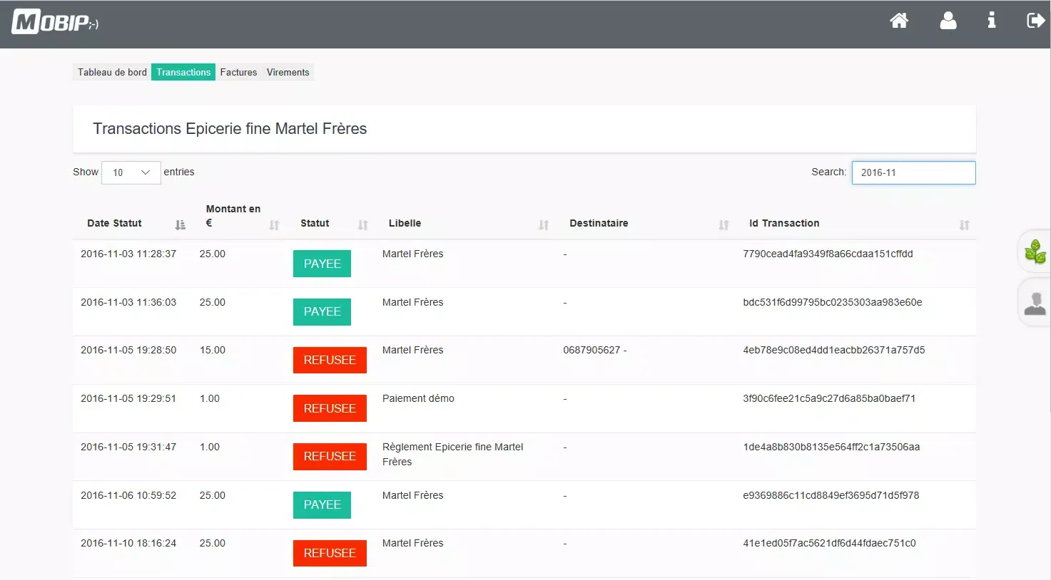Select date 2016-11-05 19:31:47
The height and width of the screenshot is (580, 1051).
(128, 447)
